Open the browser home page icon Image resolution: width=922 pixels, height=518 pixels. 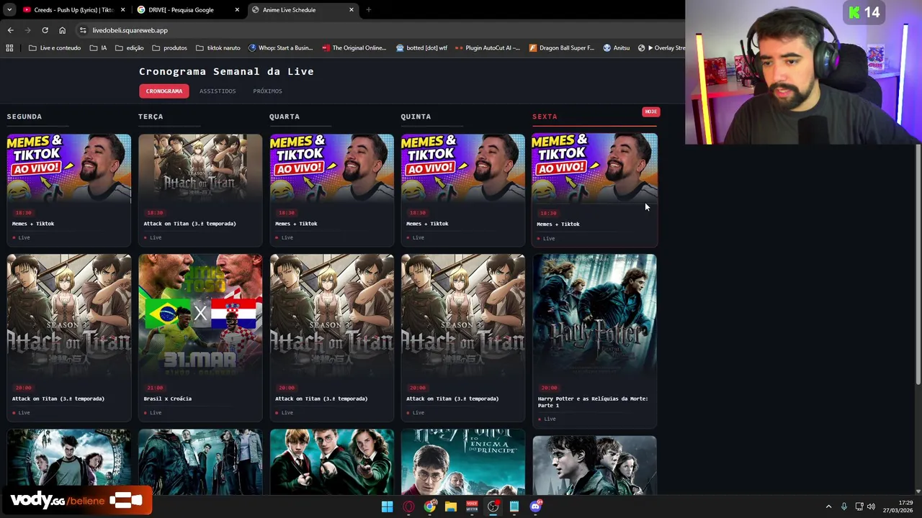click(62, 30)
